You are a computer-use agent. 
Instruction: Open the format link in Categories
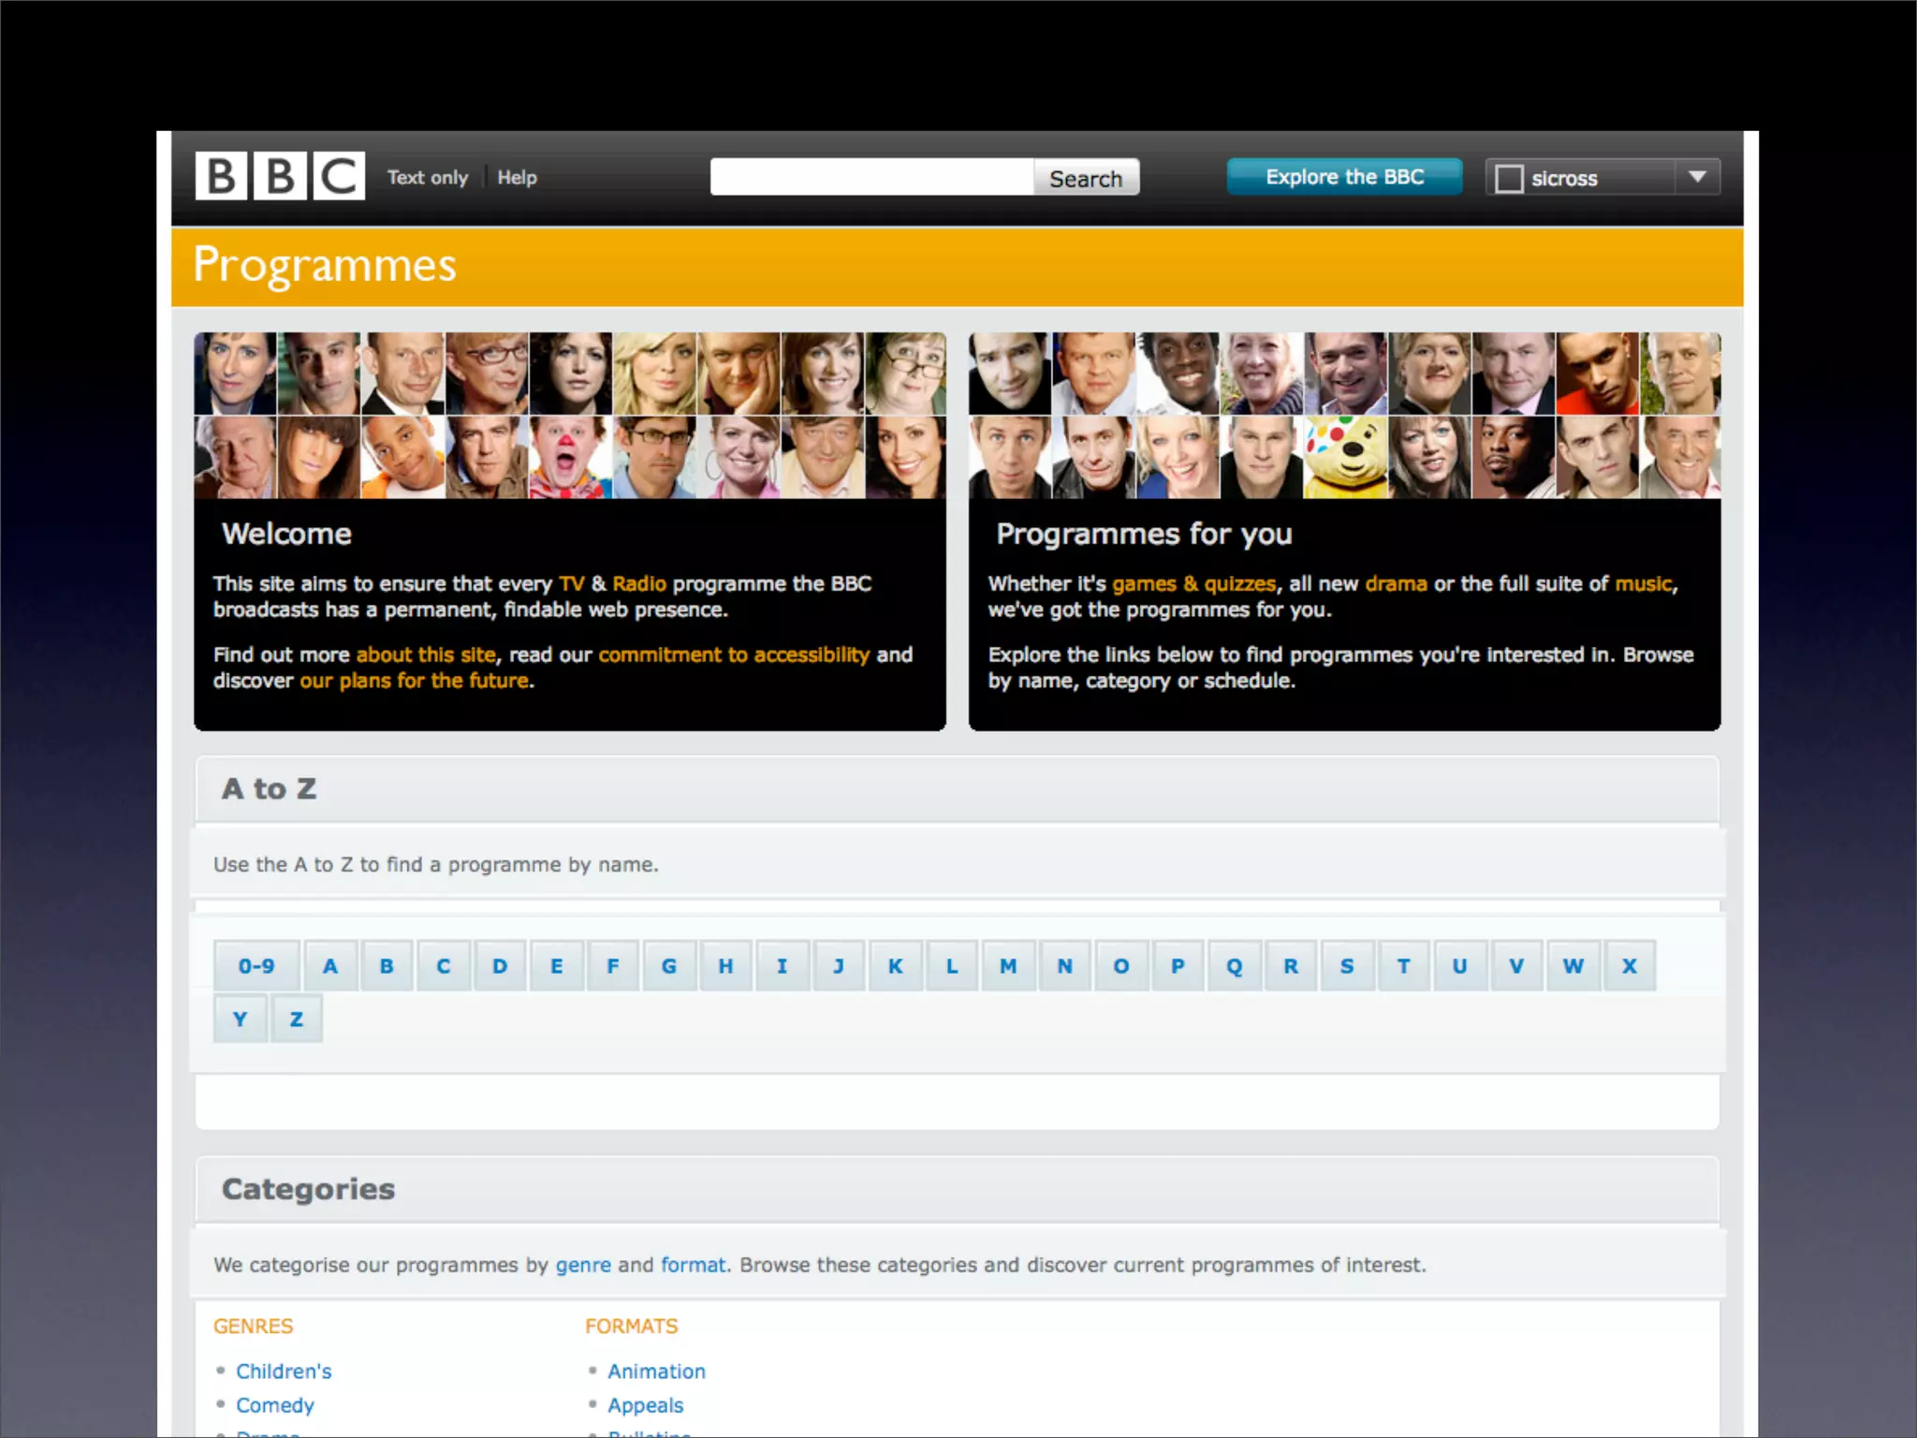[x=693, y=1265]
